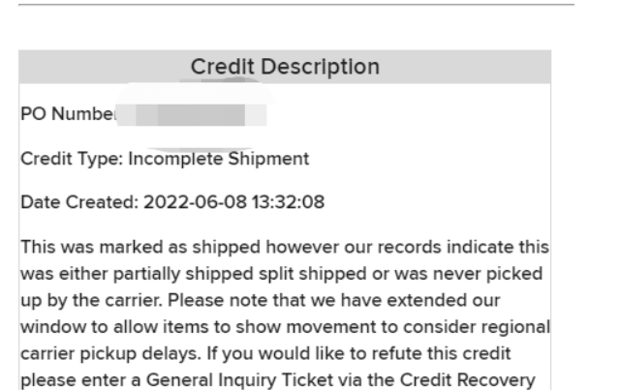Click the "Credit Recovery" text

(x=468, y=380)
